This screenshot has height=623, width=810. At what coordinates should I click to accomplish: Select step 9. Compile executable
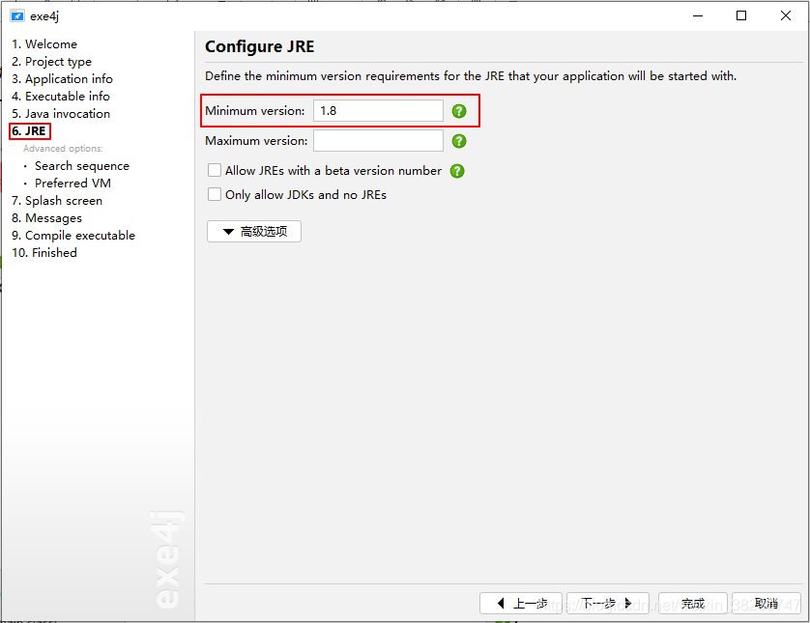[x=73, y=236]
